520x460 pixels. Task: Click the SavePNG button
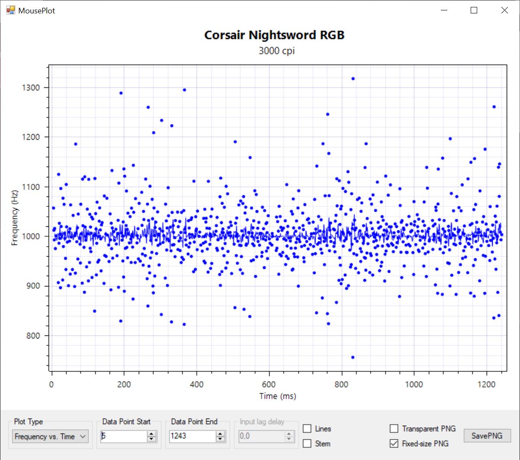[487, 436]
